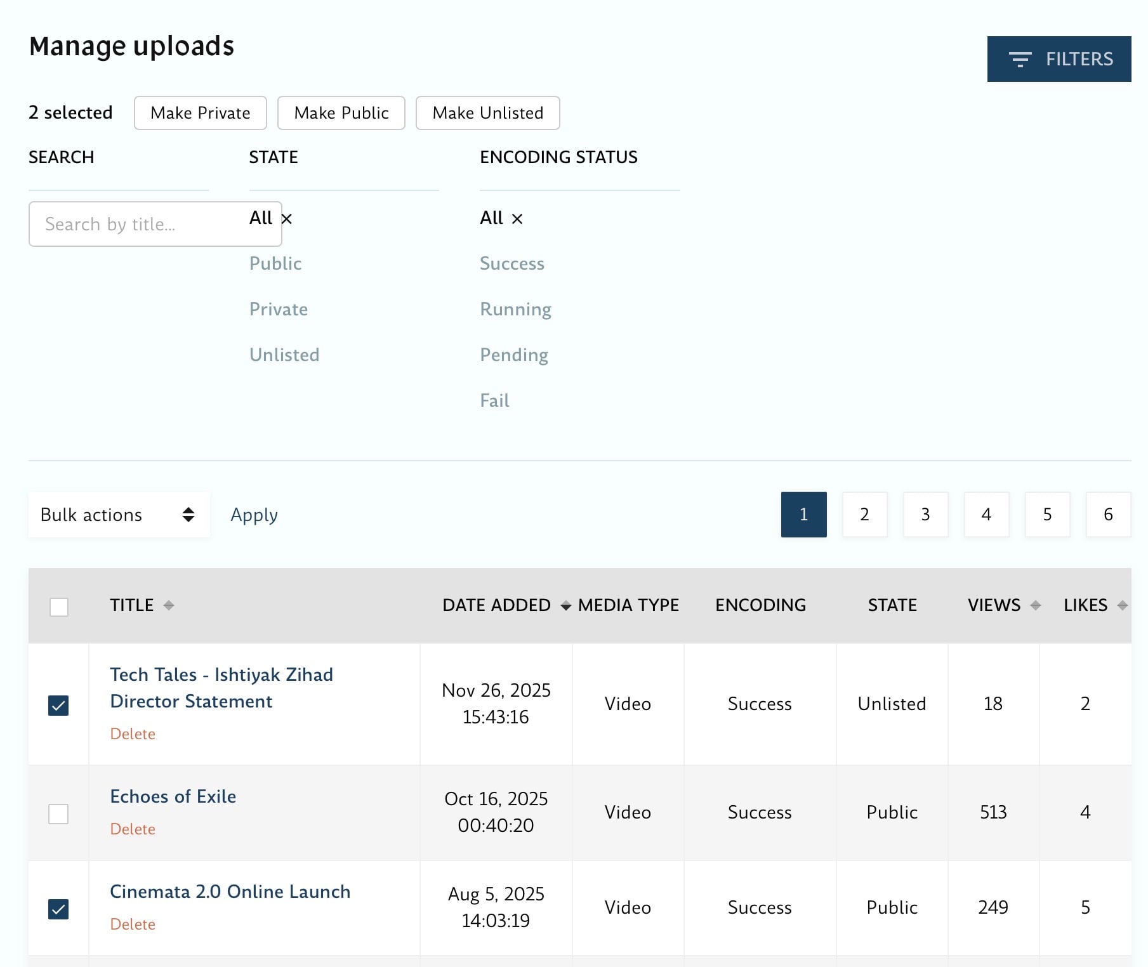The width and height of the screenshot is (1148, 967).
Task: Open the Cinemata 2.0 Online Launch title
Action: point(230,891)
